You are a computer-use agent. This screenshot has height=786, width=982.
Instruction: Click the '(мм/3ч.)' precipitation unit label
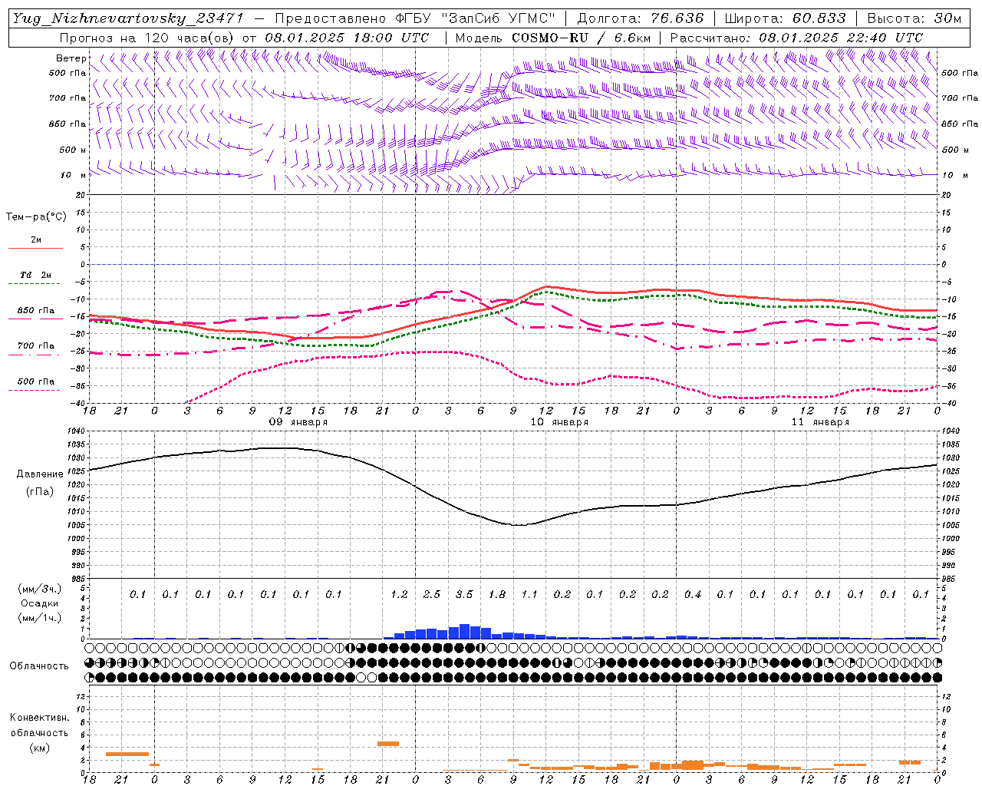pos(39,589)
